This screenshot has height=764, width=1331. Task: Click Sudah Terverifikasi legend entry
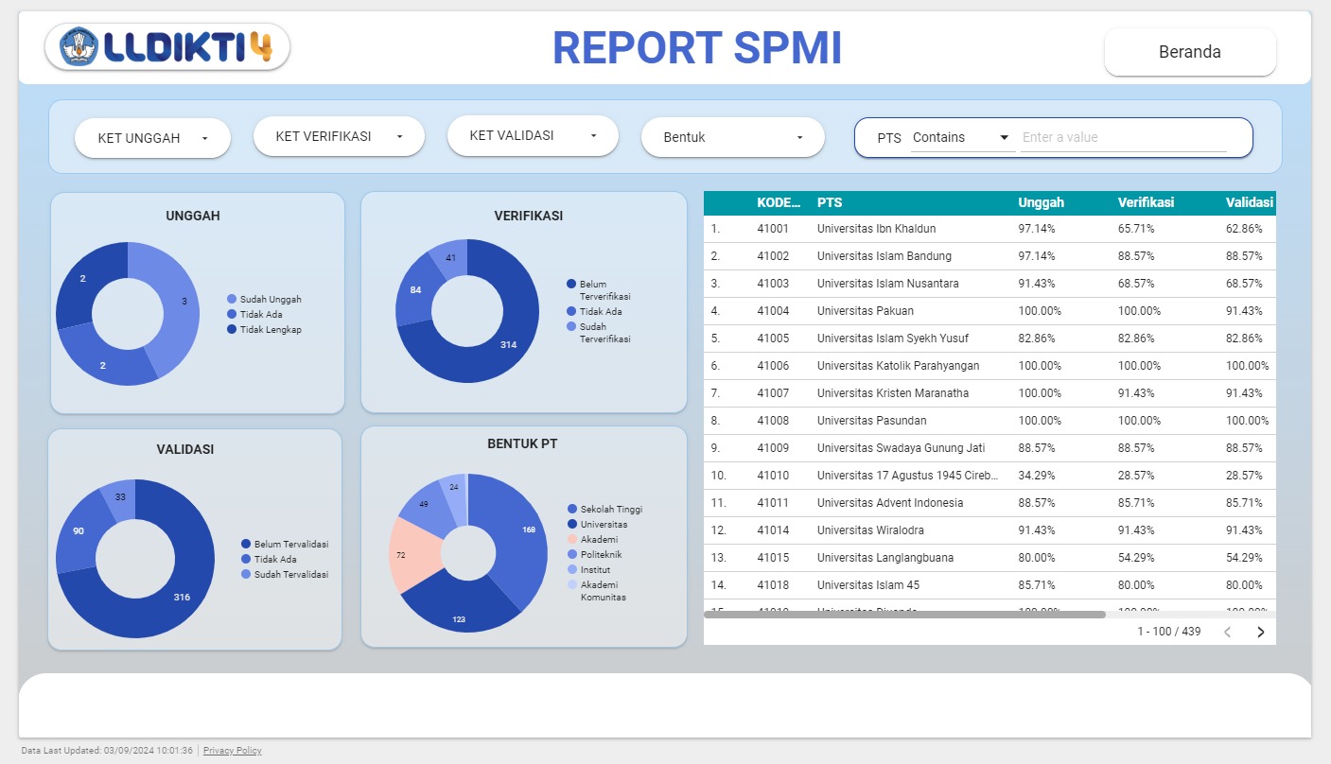click(x=599, y=332)
